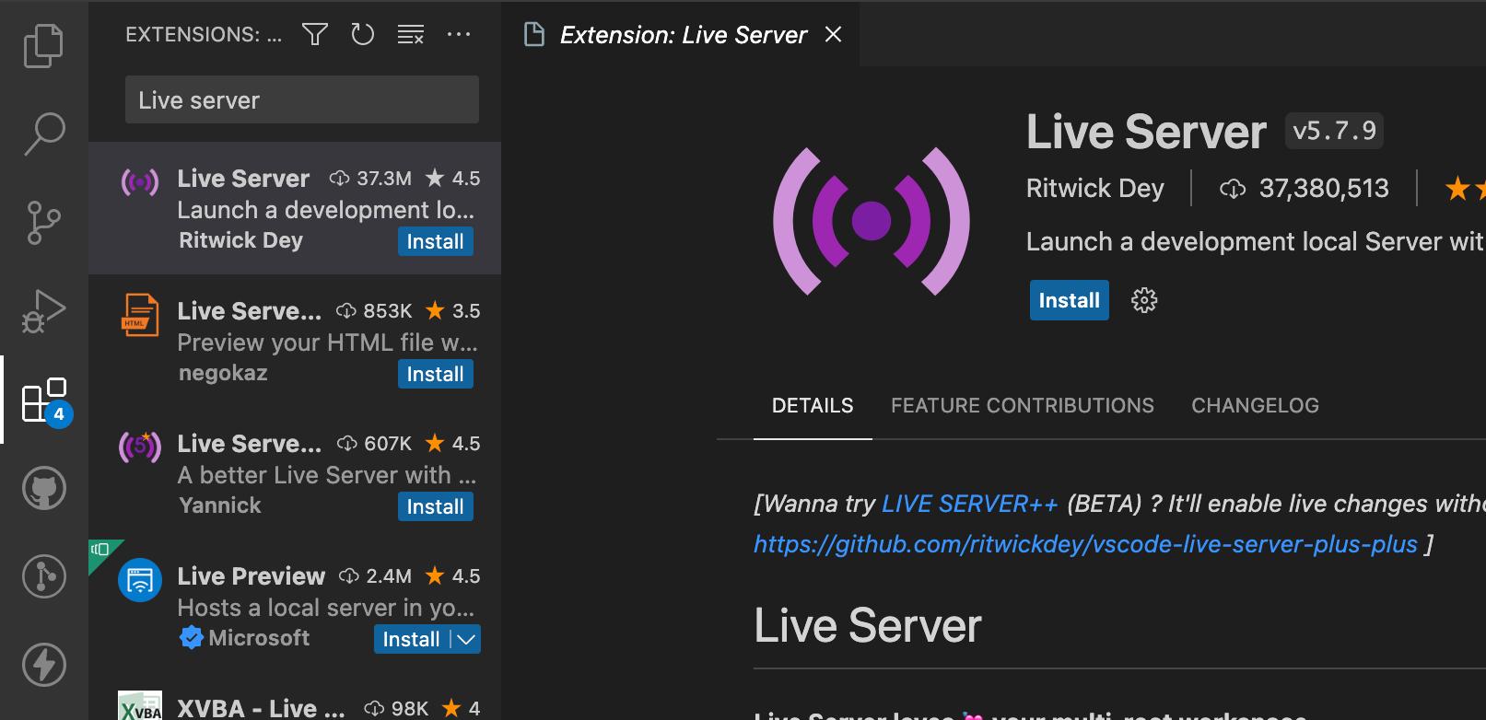Viewport: 1486px width, 720px height.
Task: Select the Live Preview extension row
Action: 295,606
